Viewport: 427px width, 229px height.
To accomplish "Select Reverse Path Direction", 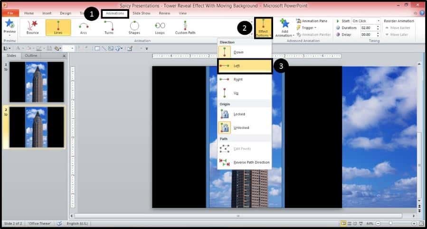I will point(245,162).
